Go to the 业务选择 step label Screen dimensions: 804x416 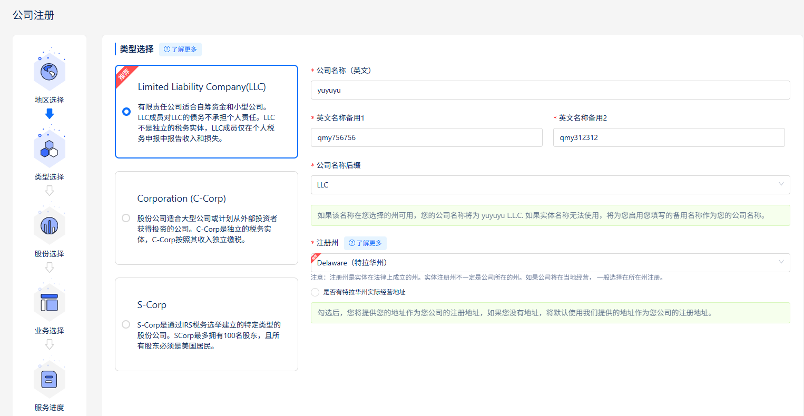[x=50, y=331]
